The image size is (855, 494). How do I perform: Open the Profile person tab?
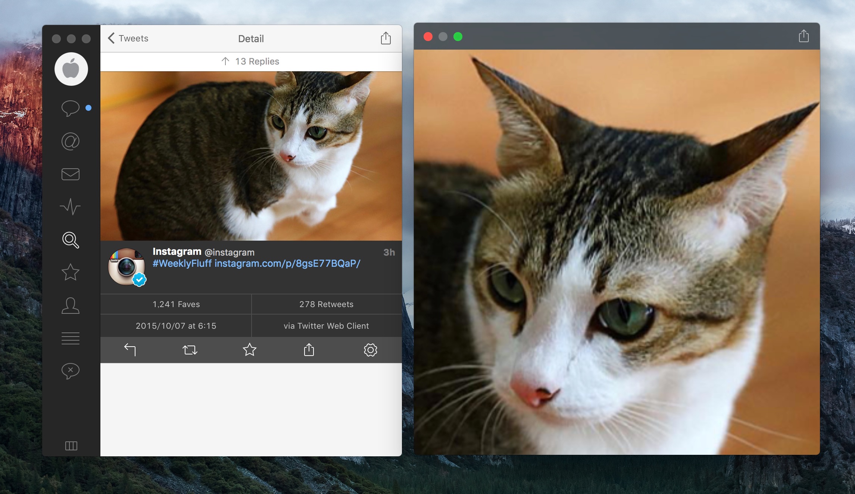click(x=70, y=306)
